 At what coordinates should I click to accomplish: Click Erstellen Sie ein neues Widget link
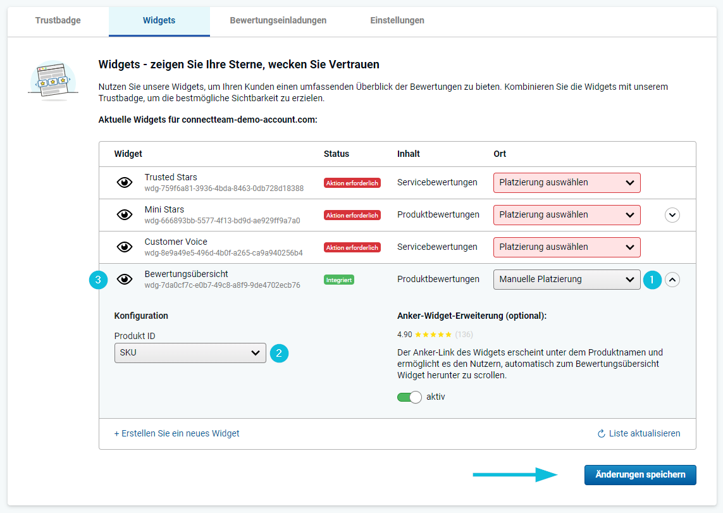pos(176,433)
